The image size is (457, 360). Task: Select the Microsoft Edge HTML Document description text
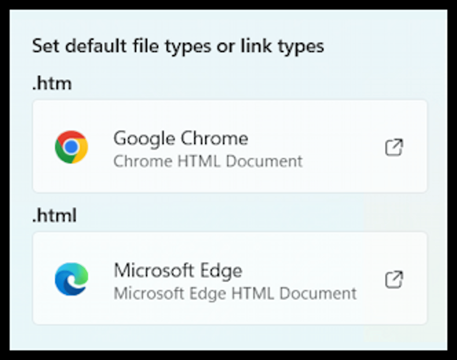click(235, 293)
